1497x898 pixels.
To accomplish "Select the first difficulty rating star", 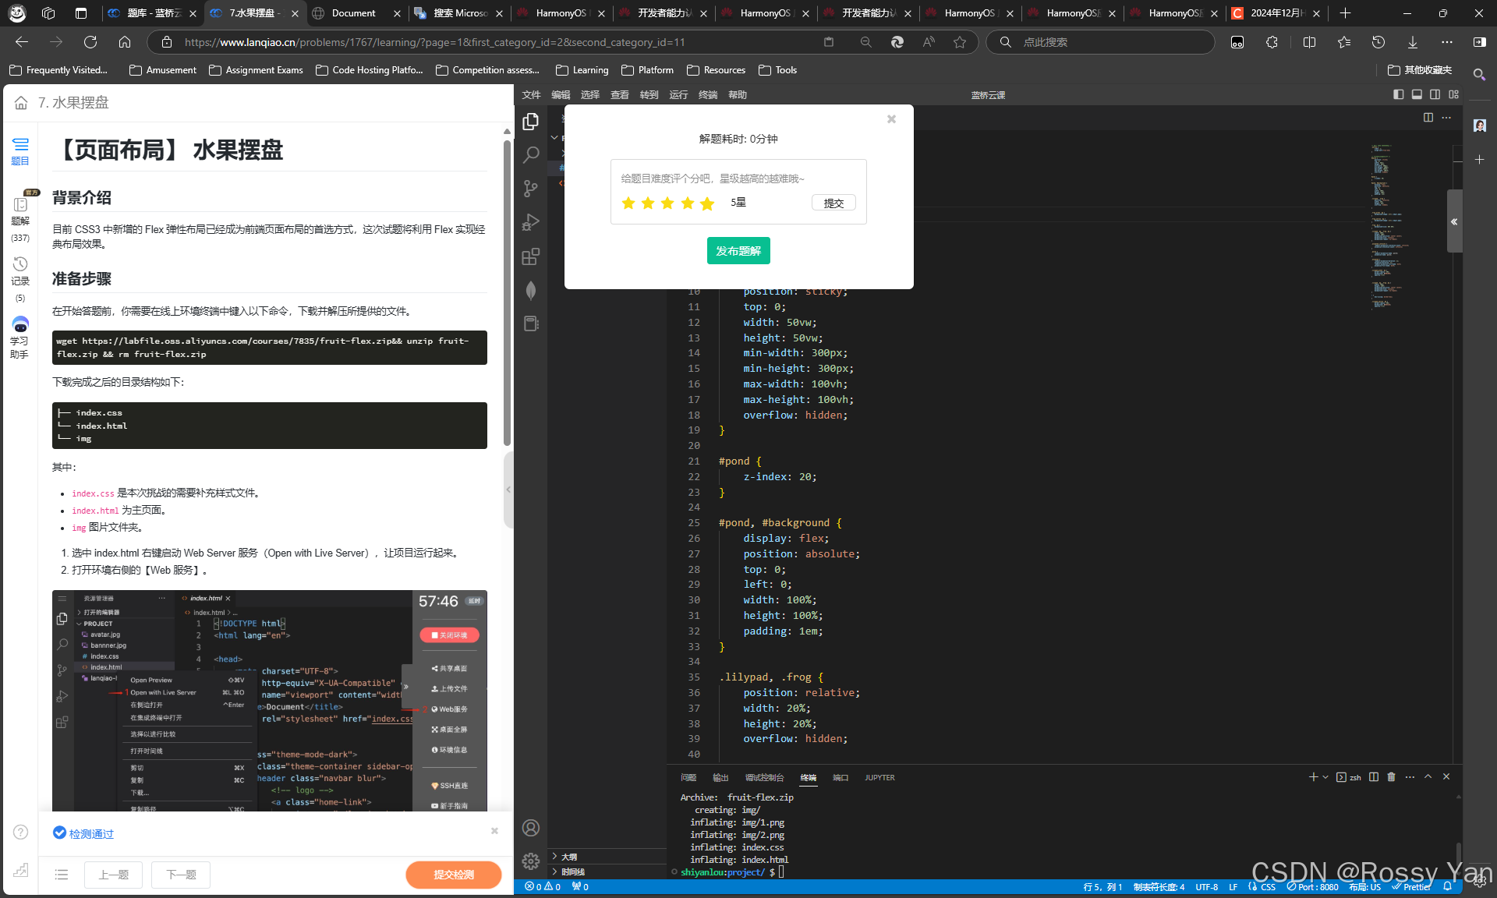I will pyautogui.click(x=628, y=203).
